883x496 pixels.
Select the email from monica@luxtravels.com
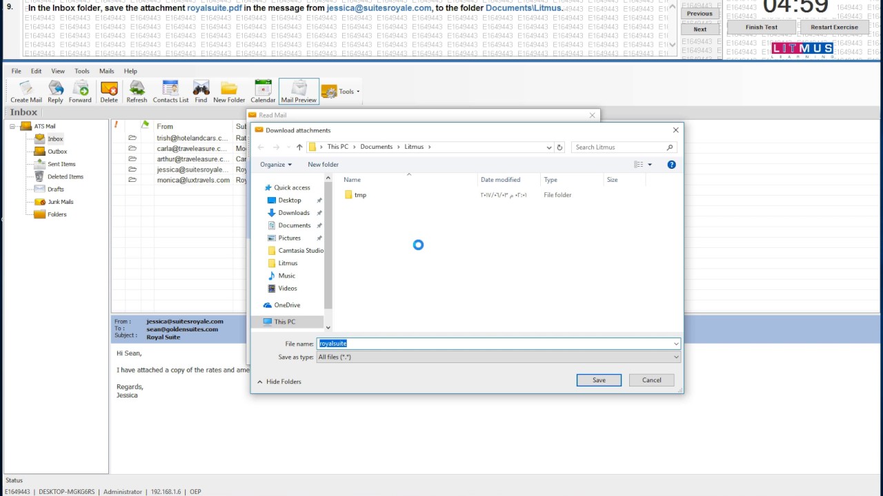[193, 180]
